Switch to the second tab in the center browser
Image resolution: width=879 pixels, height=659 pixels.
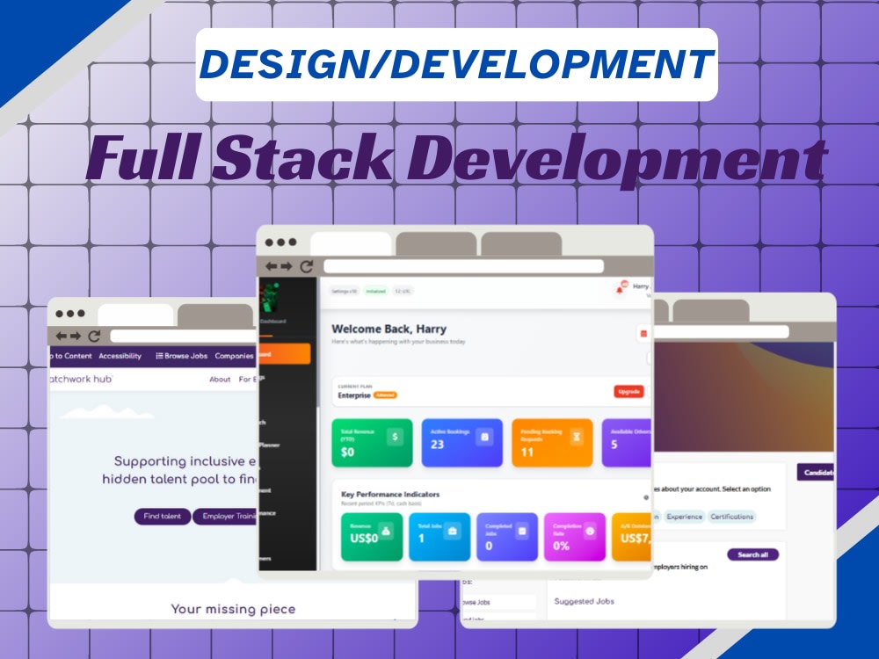coord(436,243)
